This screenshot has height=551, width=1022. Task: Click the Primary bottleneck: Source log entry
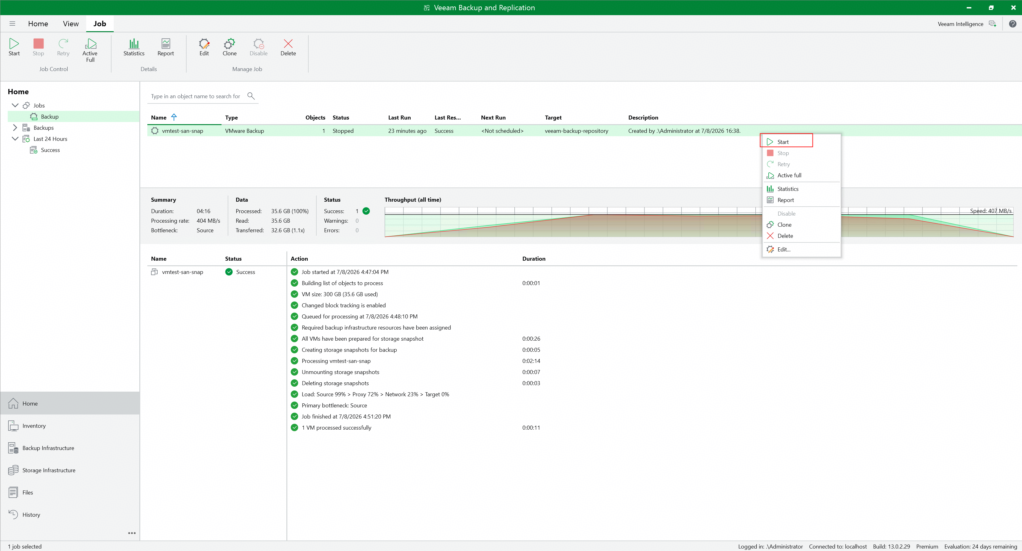point(334,406)
